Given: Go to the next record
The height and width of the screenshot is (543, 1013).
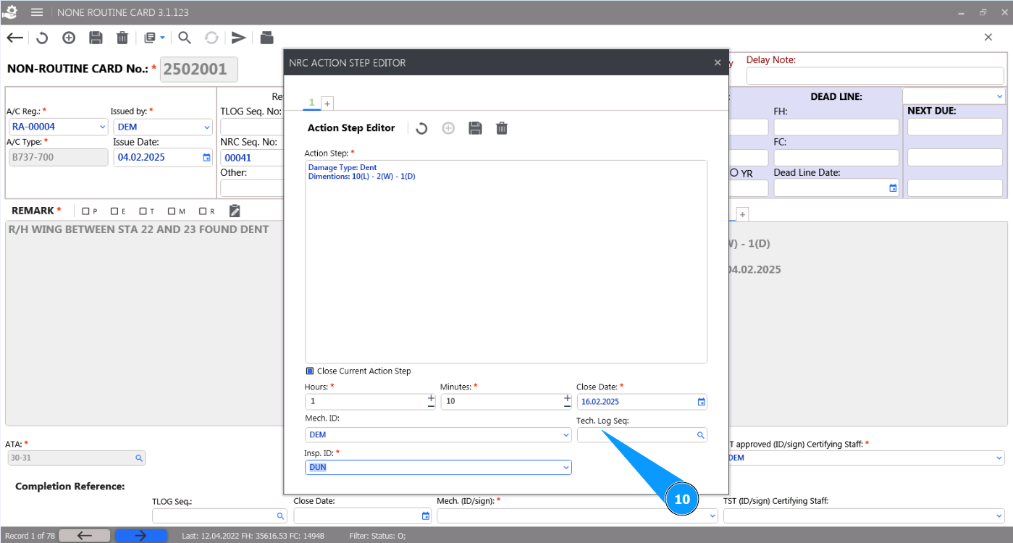Looking at the screenshot, I should pos(141,536).
